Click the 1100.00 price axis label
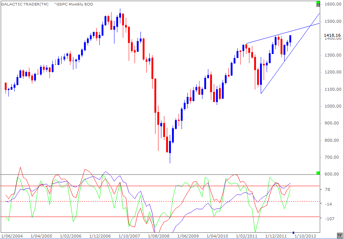This screenshot has width=344, height=239. (x=333, y=90)
